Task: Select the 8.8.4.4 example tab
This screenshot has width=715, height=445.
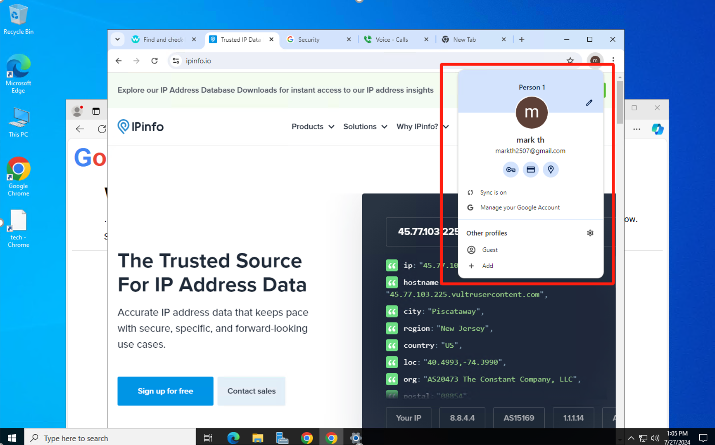Action: click(x=462, y=418)
